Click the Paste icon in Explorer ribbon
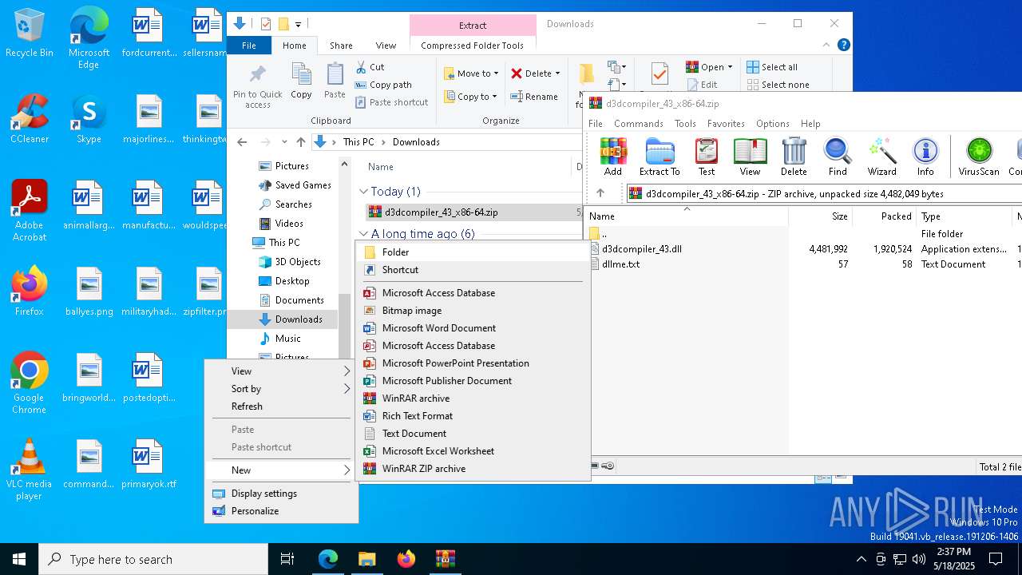1022x575 pixels. click(335, 81)
